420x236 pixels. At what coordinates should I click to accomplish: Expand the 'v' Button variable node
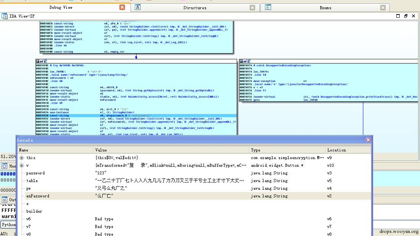[22, 166]
